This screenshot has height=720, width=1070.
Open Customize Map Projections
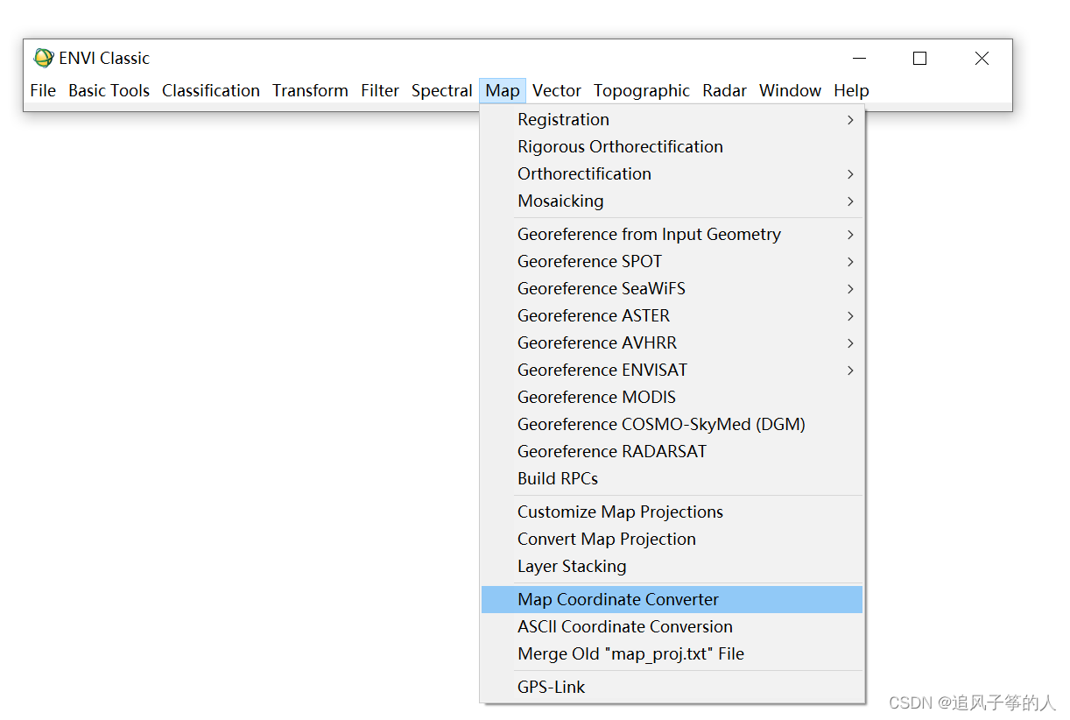tap(672, 512)
